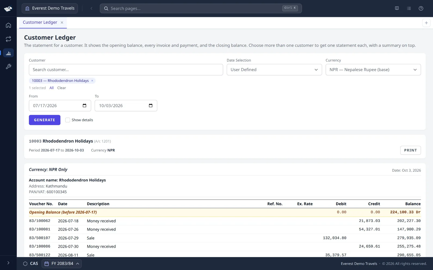Viewport: 433px width, 270px height.
Task: Click the credit amount 21,873.03
Action: click(369, 221)
